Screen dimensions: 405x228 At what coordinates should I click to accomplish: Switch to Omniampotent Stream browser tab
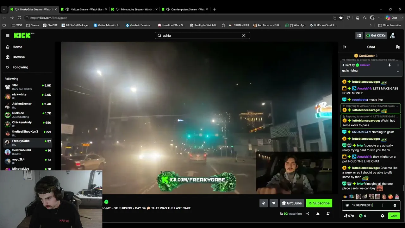(184, 9)
